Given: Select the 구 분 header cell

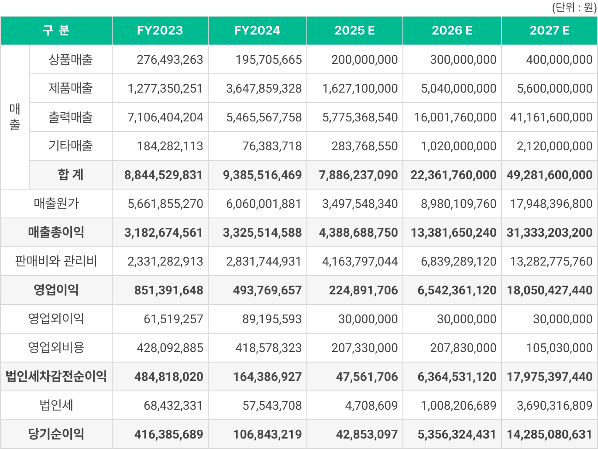Looking at the screenshot, I should click(x=56, y=31).
